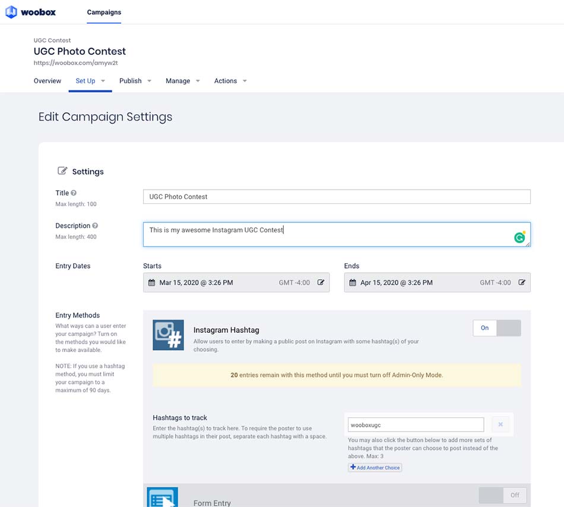Turn on the Form Entry toggle

click(x=502, y=496)
